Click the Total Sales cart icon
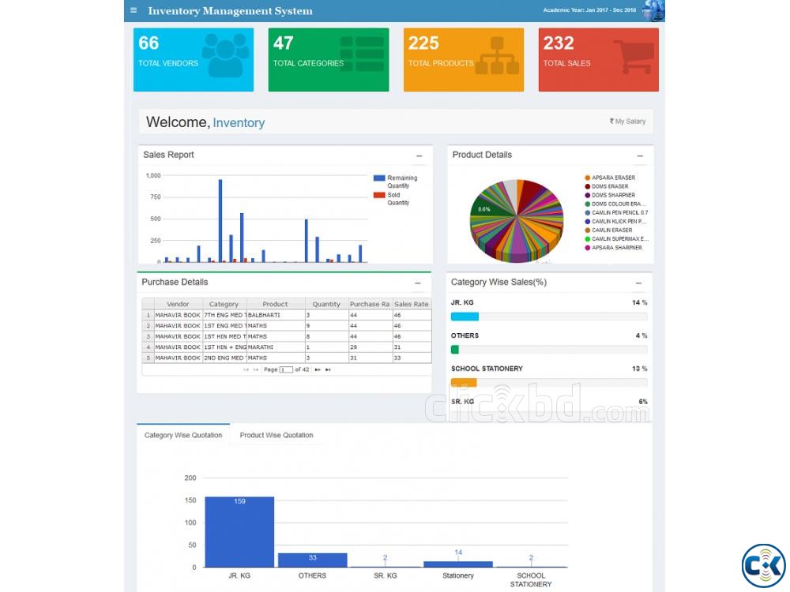 click(634, 57)
